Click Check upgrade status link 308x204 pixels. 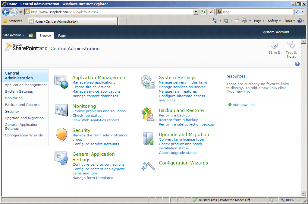point(178,153)
